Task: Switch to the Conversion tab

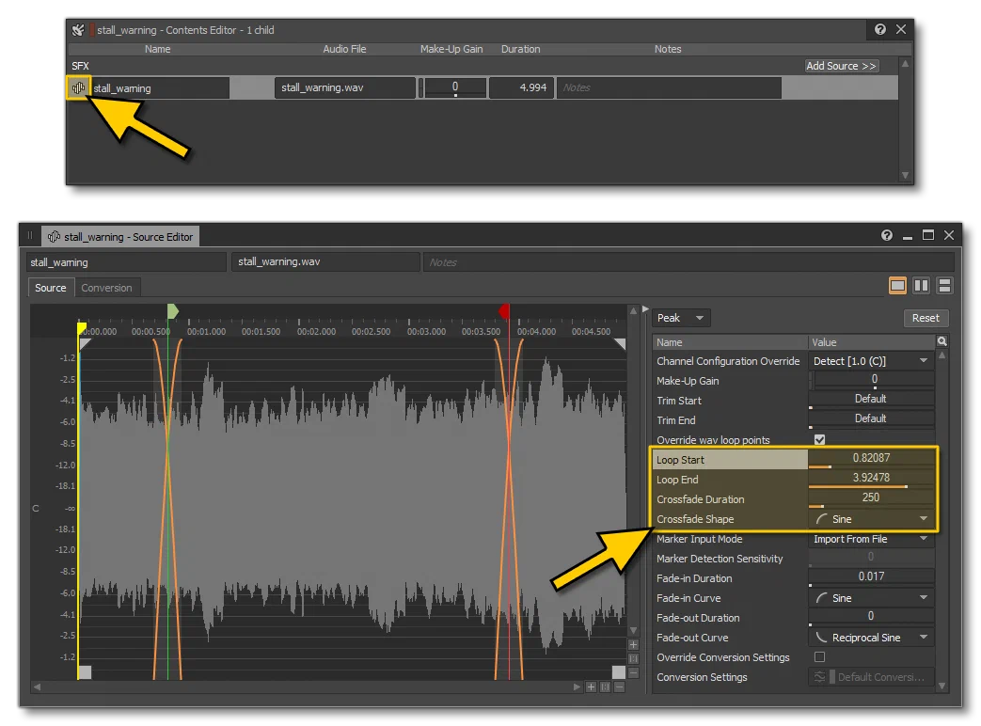Action: click(106, 288)
